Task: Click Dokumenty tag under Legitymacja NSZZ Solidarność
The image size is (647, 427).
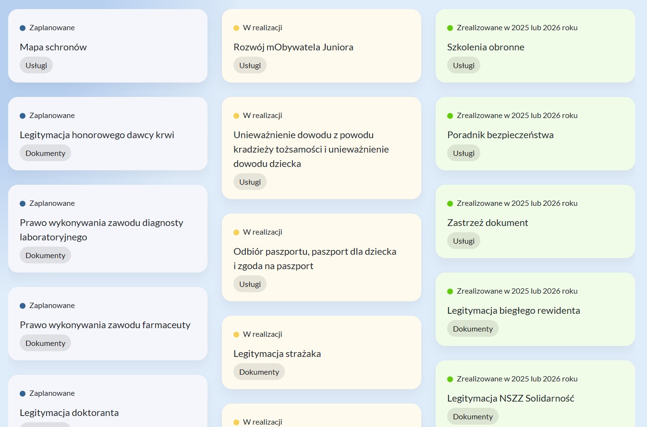Action: [473, 416]
